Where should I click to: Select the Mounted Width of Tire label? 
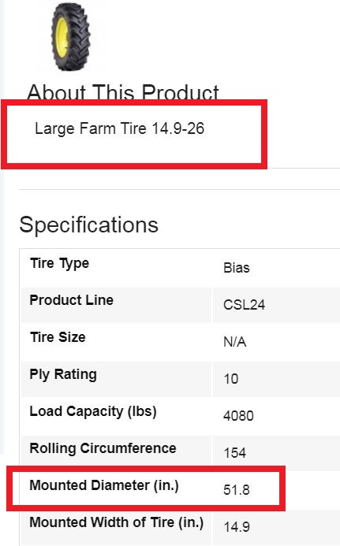click(x=117, y=522)
